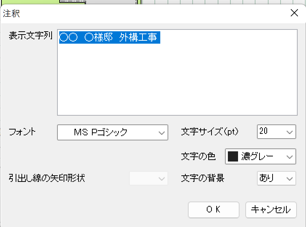Image resolution: width=306 pixels, height=227 pixels.
Task: Open the フォント dropdown showing MS Pゴシック
Action: tap(112, 132)
